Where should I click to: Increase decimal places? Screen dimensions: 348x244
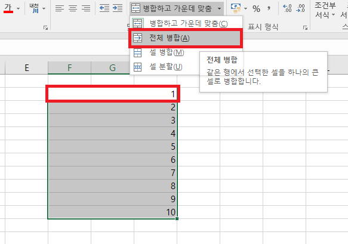pos(287,8)
